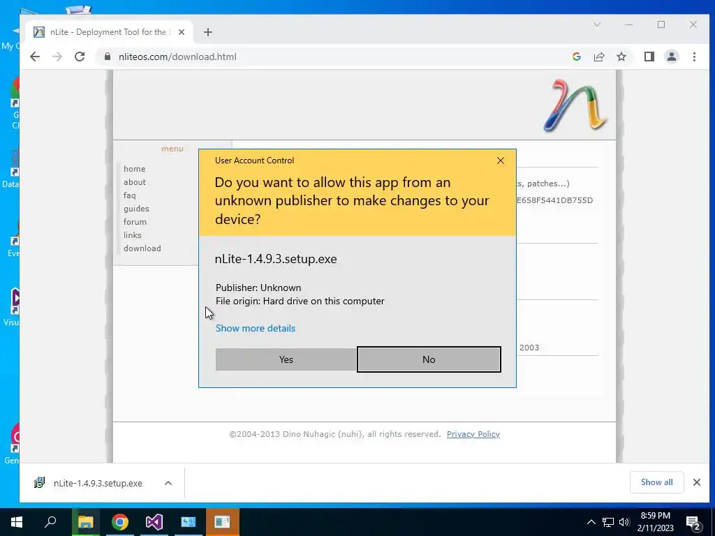Image resolution: width=715 pixels, height=536 pixels.
Task: Reload the nliteos.com page
Action: pos(80,57)
